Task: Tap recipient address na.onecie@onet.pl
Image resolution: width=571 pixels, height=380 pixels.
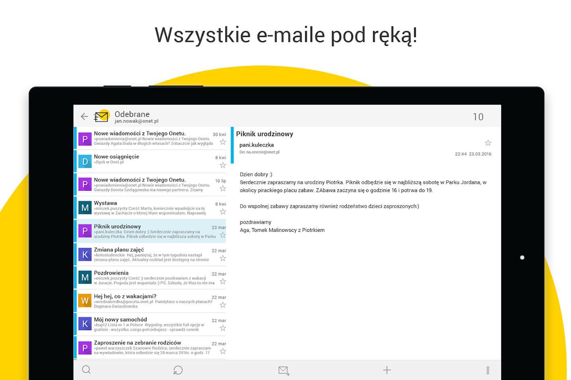Action: (263, 152)
